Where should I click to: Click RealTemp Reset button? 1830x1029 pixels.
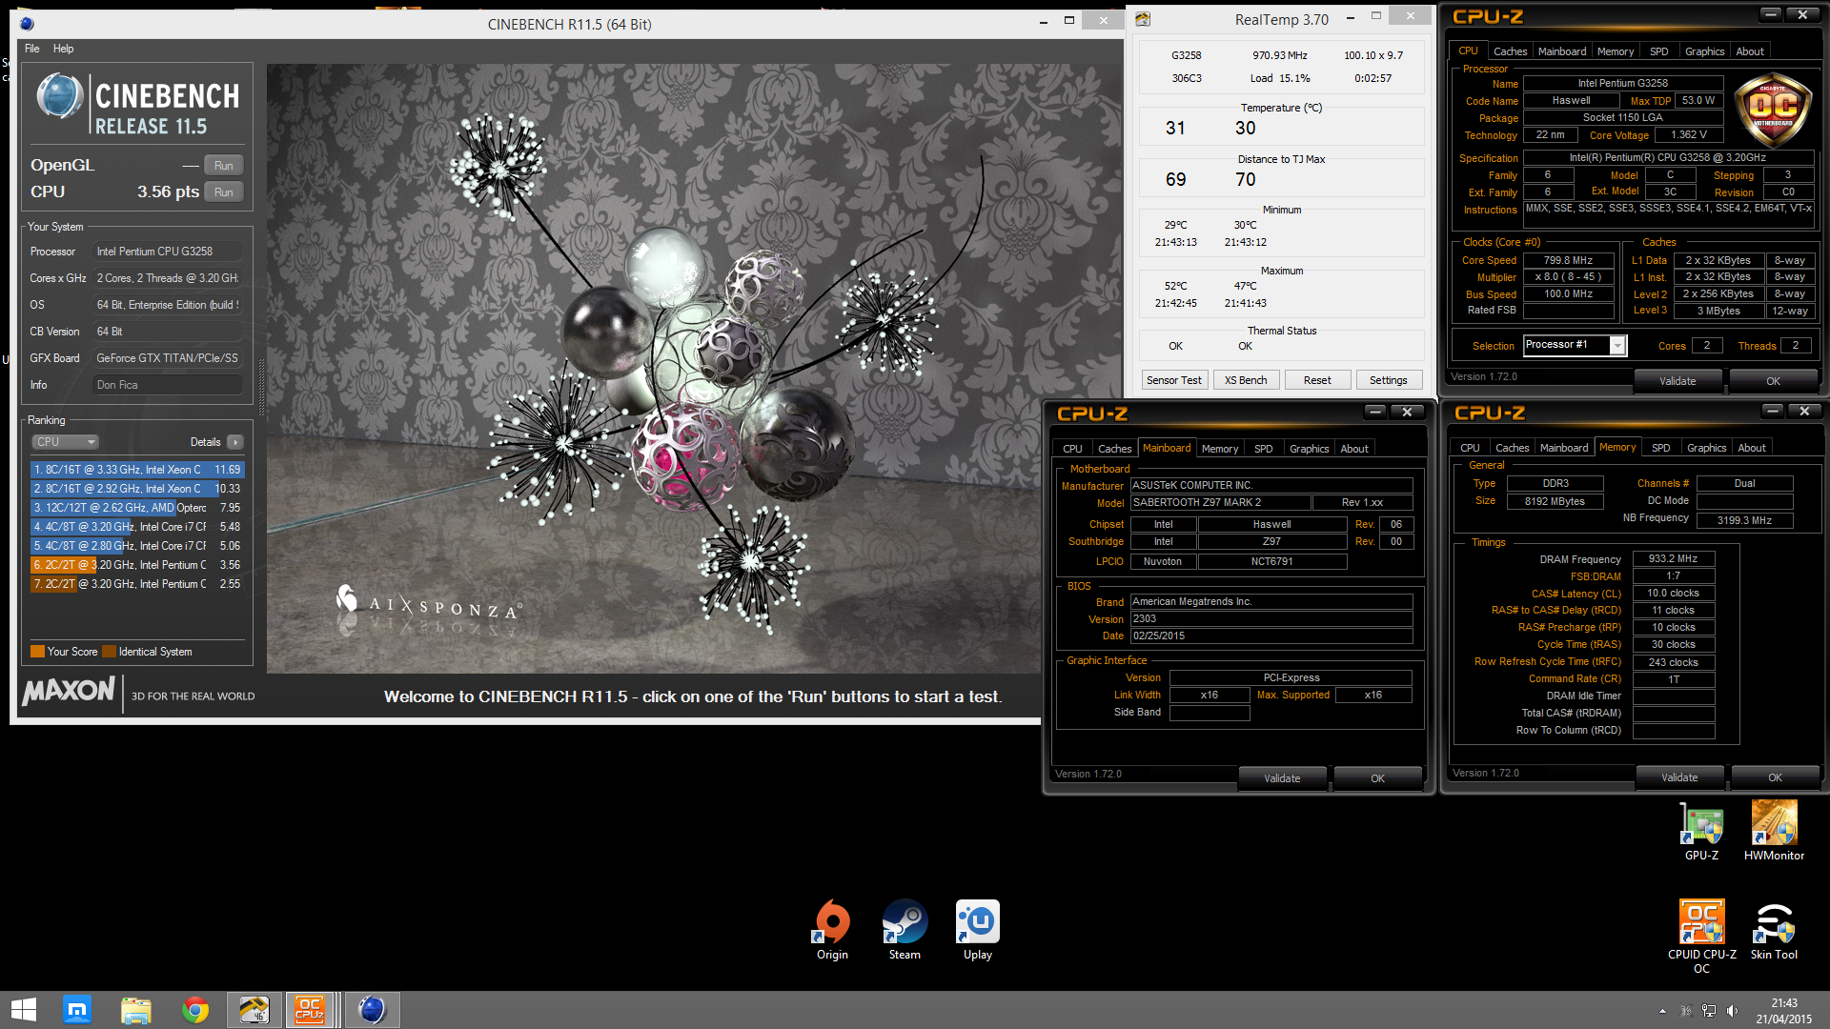[x=1317, y=380]
